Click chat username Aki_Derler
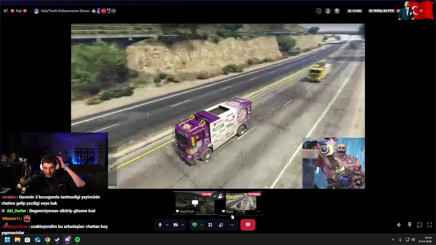This screenshot has height=245, width=436. point(16,211)
